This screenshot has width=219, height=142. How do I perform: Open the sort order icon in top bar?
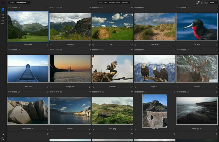point(198,3)
